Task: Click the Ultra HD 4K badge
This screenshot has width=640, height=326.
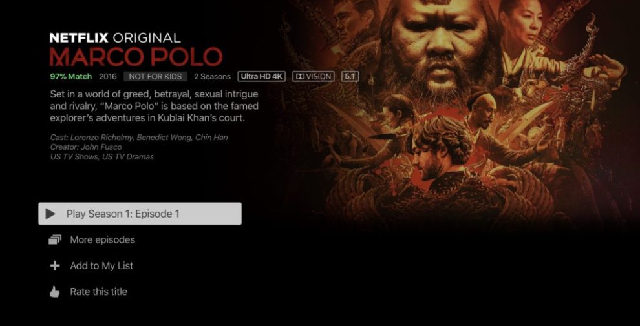Action: (261, 76)
